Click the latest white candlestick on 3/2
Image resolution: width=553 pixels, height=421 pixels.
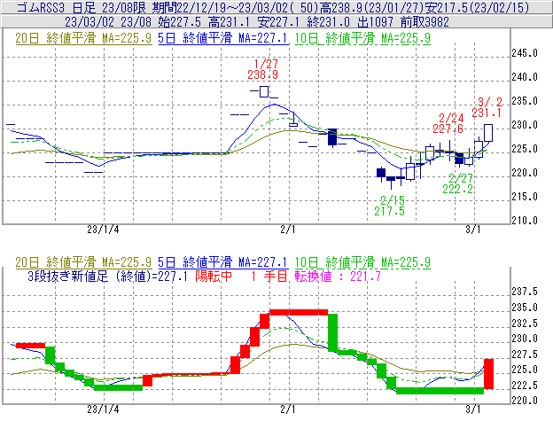tap(488, 133)
